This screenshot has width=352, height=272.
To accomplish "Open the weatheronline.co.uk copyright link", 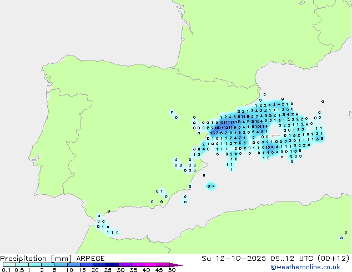I will [x=305, y=267].
